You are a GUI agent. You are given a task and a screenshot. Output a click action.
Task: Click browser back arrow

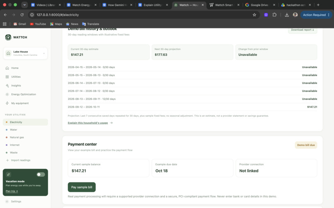(x=5, y=15)
